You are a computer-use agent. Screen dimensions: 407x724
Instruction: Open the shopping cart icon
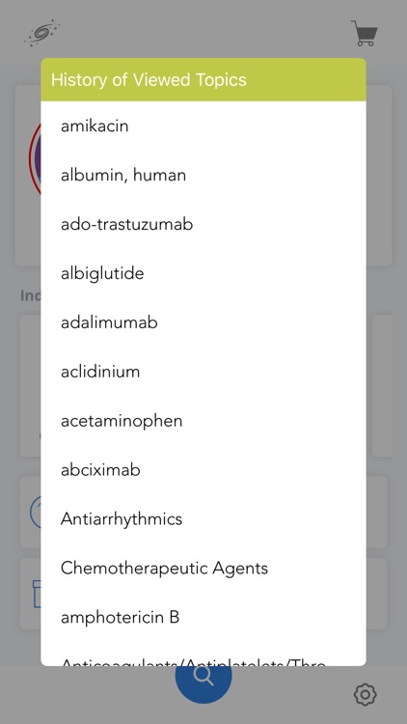(x=365, y=33)
